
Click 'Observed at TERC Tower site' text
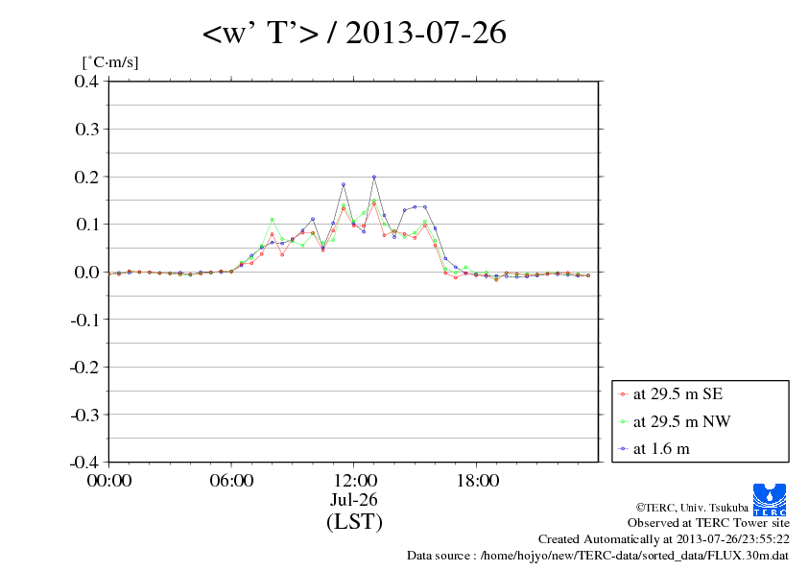point(708,523)
